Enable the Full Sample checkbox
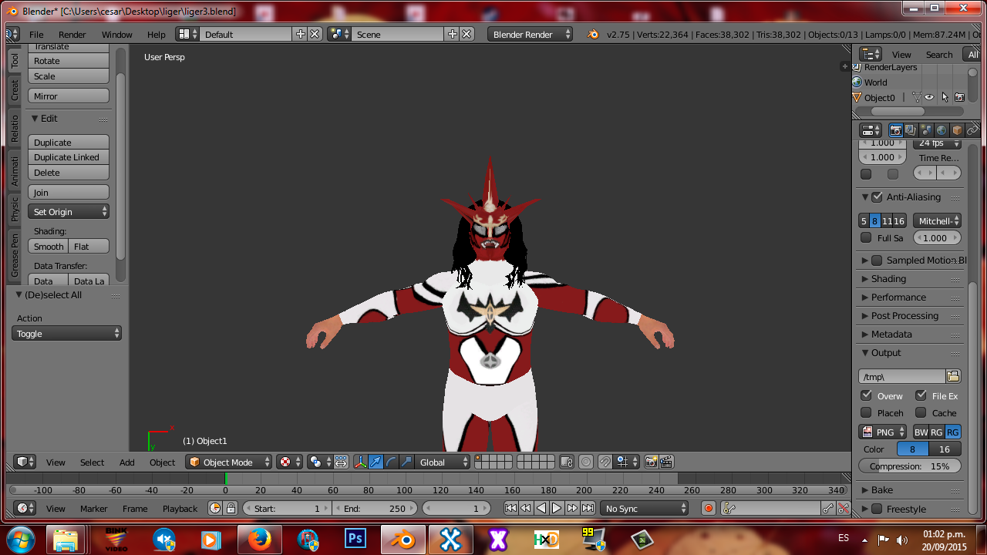Viewport: 987px width, 555px height. click(x=866, y=237)
